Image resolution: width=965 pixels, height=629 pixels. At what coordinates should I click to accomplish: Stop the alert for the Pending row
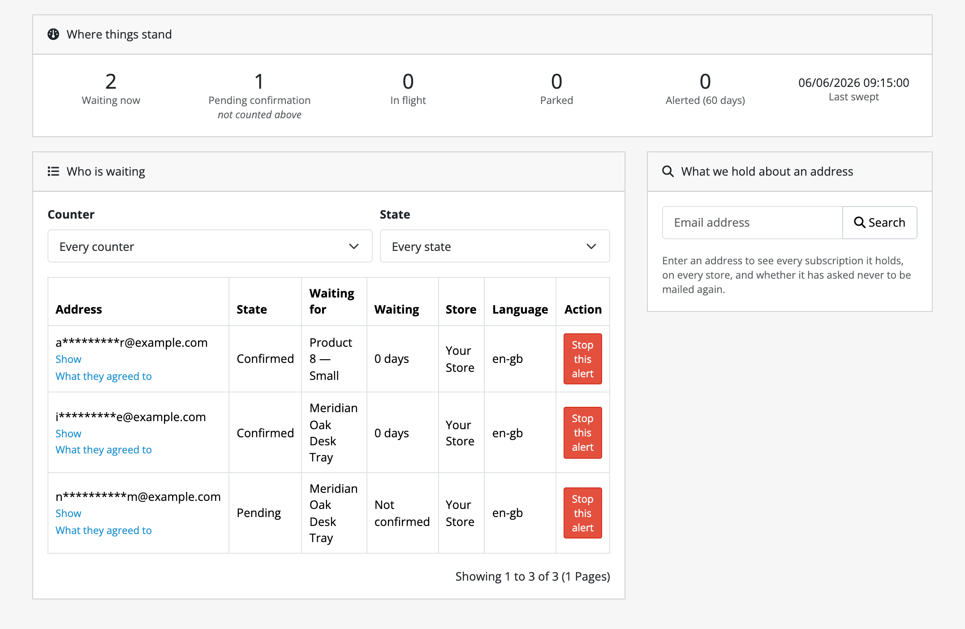[x=582, y=513]
